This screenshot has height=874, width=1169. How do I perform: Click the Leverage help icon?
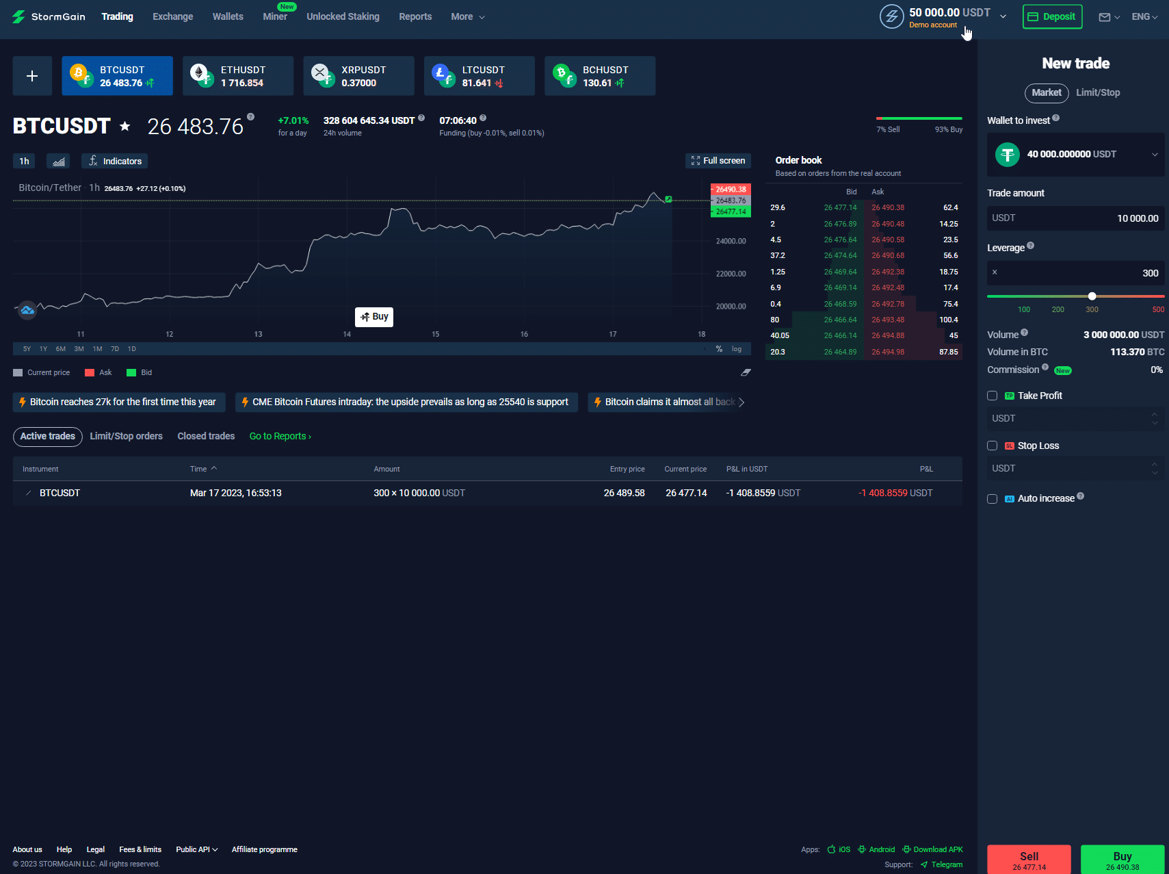coord(1031,246)
